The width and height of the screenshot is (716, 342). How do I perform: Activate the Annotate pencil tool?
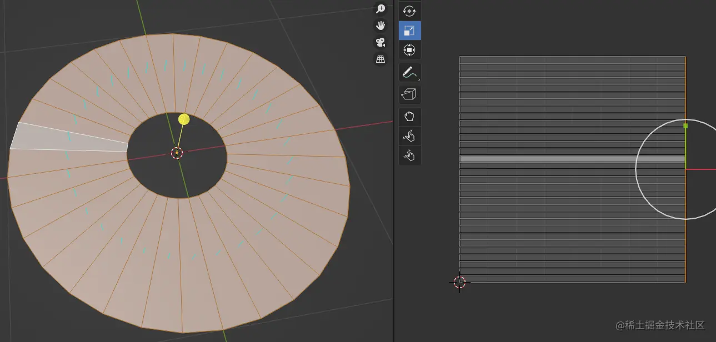click(x=409, y=72)
